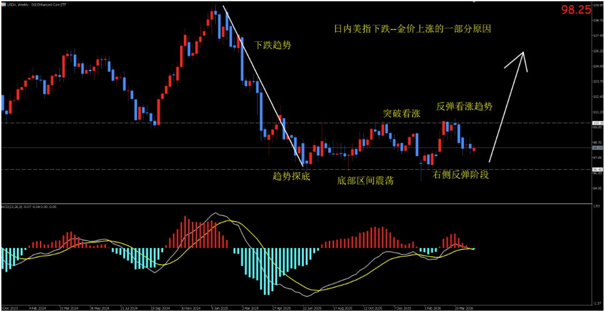Click the 103.70 price scale label
This screenshot has width=604, height=311.
click(x=598, y=82)
